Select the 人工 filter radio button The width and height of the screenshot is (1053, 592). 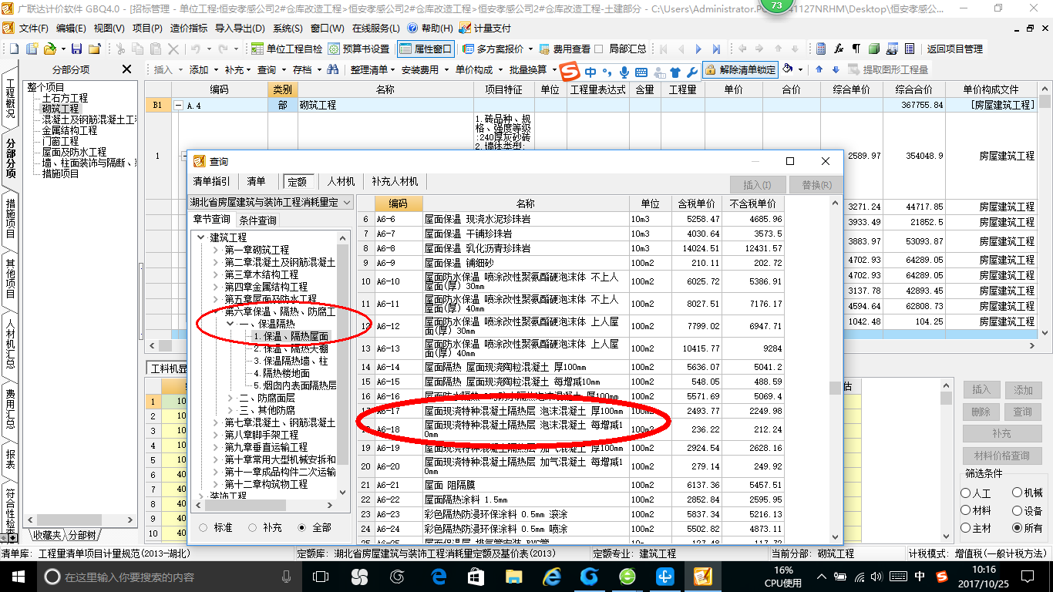pos(966,493)
